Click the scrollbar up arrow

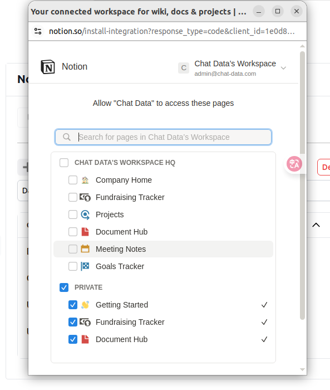coord(302,46)
